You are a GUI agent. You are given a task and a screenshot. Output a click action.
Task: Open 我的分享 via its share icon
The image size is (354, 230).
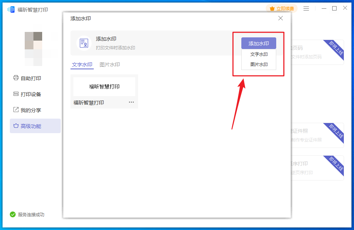pyautogui.click(x=16, y=110)
